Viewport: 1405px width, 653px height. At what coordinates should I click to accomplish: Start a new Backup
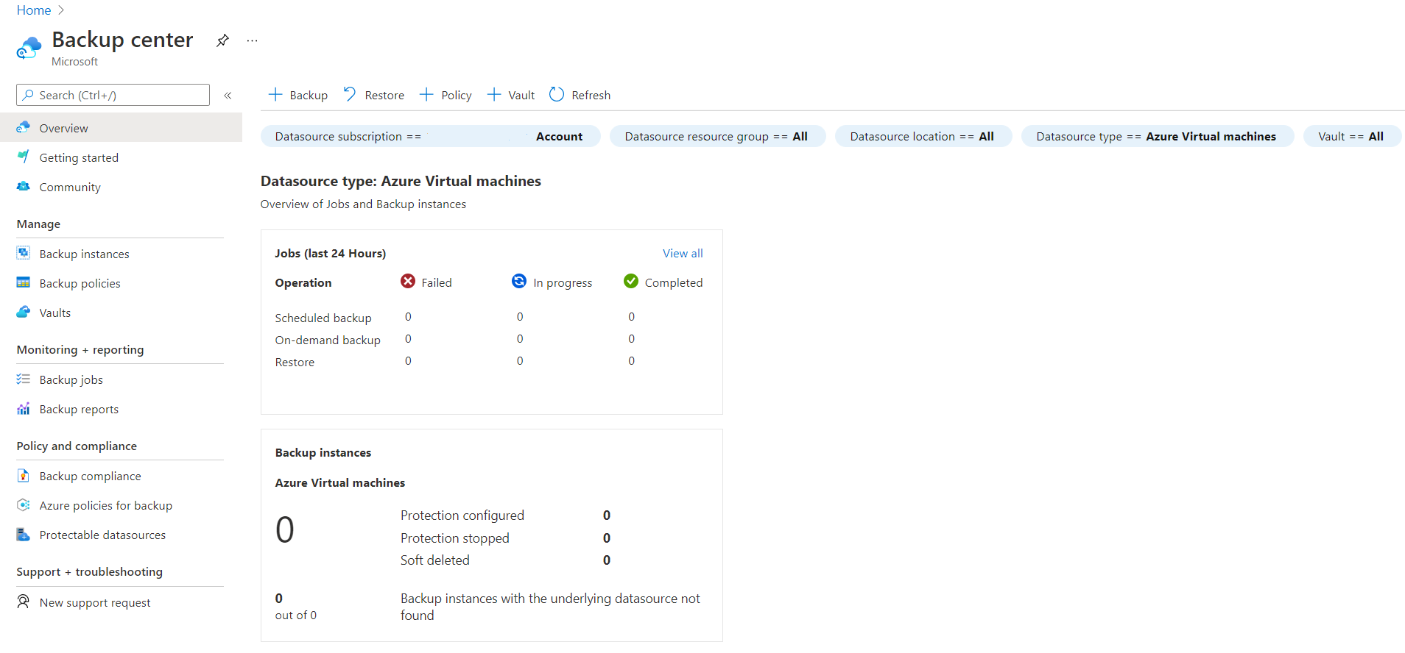click(x=298, y=95)
